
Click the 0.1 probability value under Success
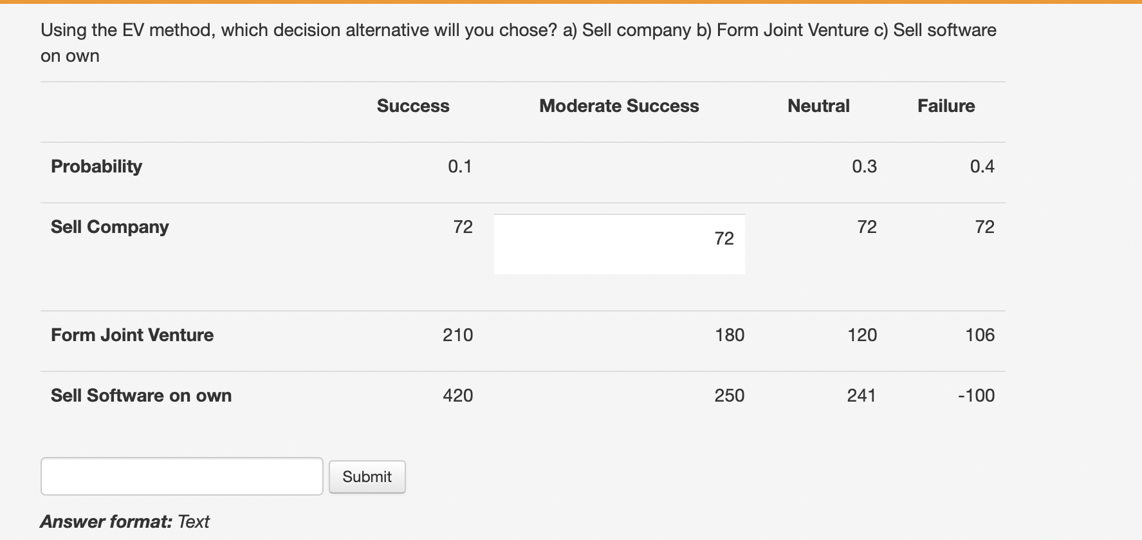click(460, 165)
